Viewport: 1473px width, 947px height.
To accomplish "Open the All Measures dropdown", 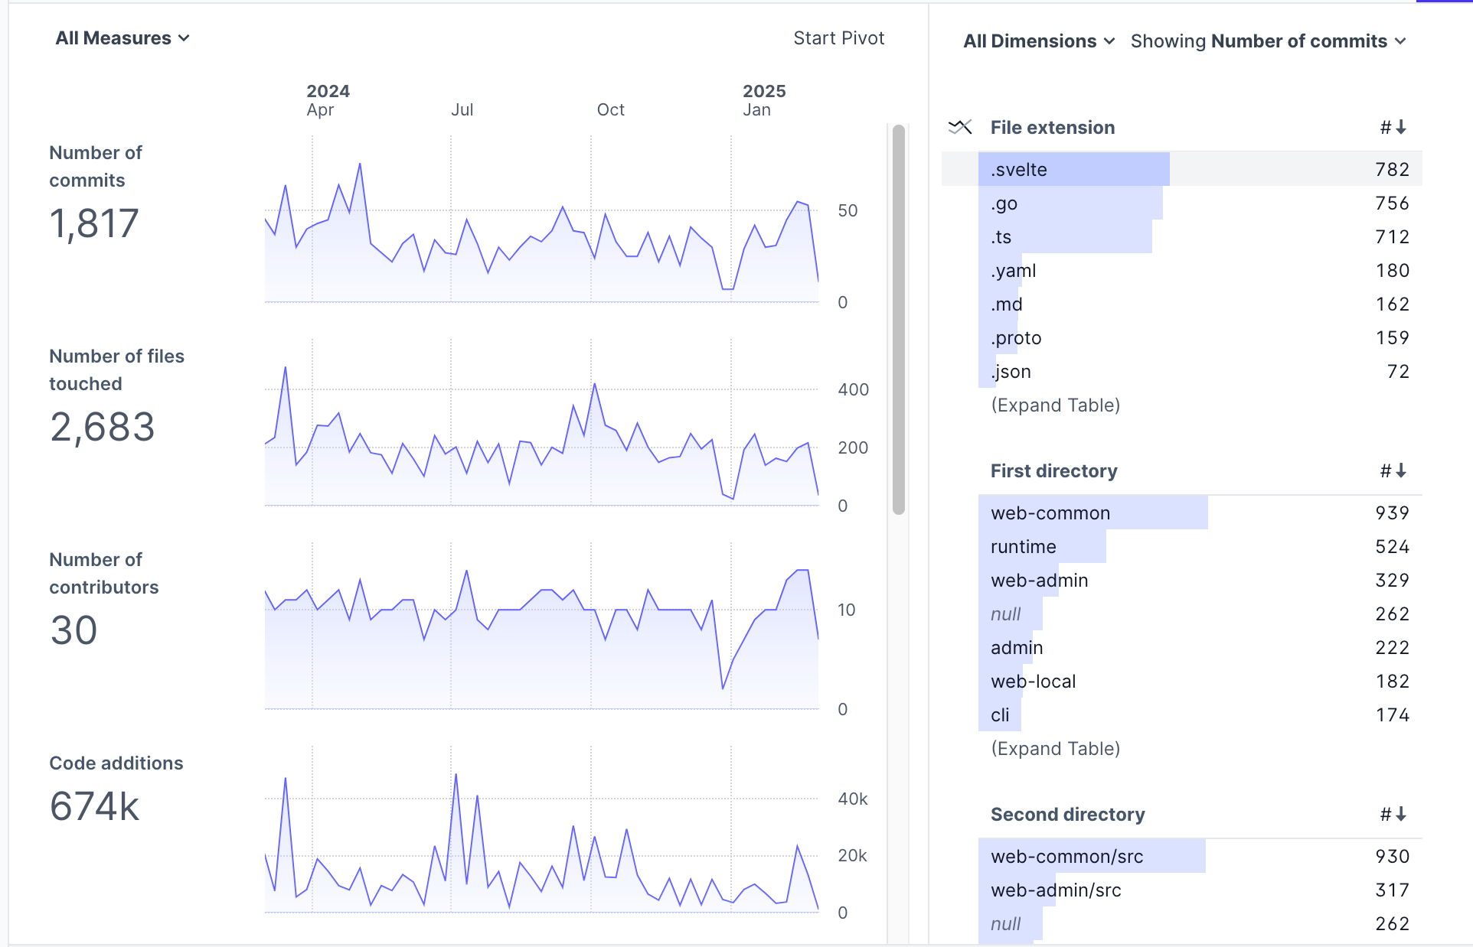I will pos(122,38).
